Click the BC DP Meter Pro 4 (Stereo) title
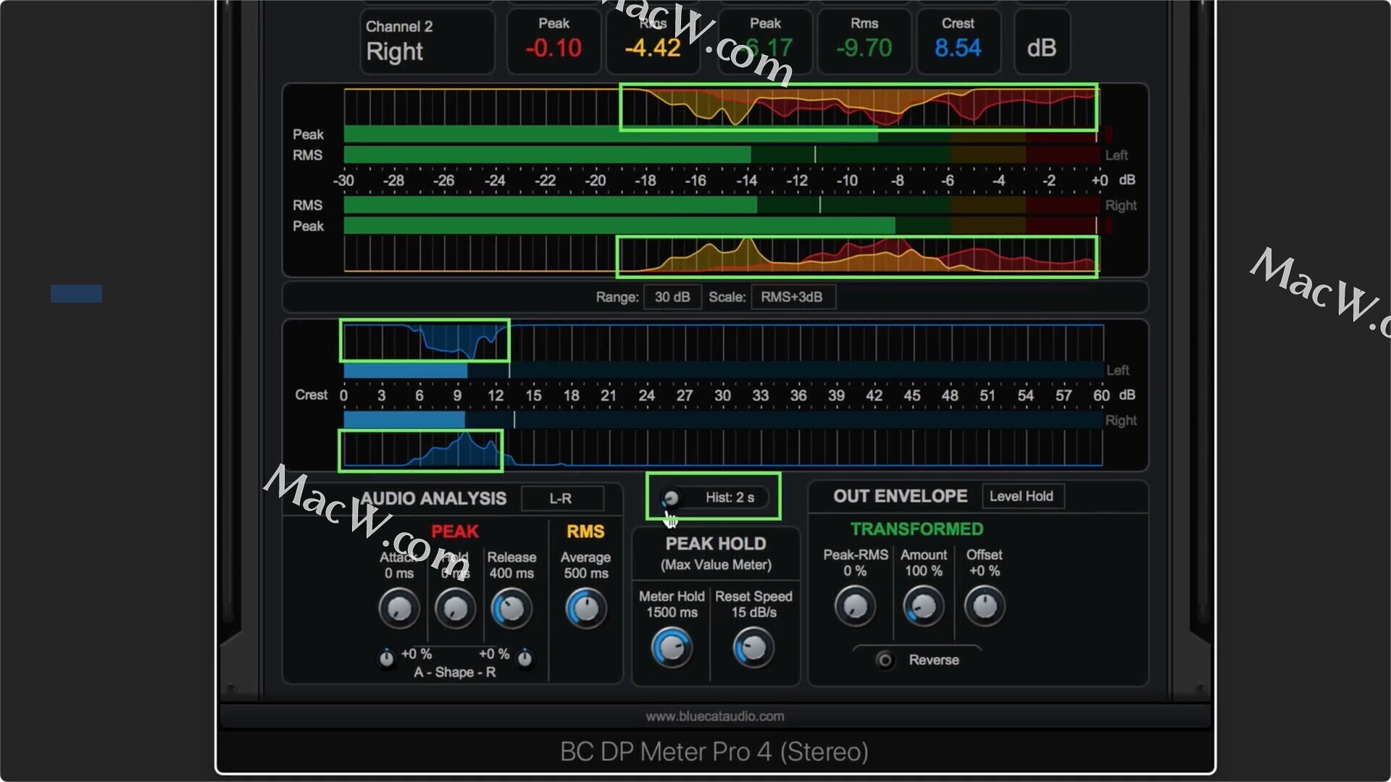1391x782 pixels. pyautogui.click(x=714, y=752)
